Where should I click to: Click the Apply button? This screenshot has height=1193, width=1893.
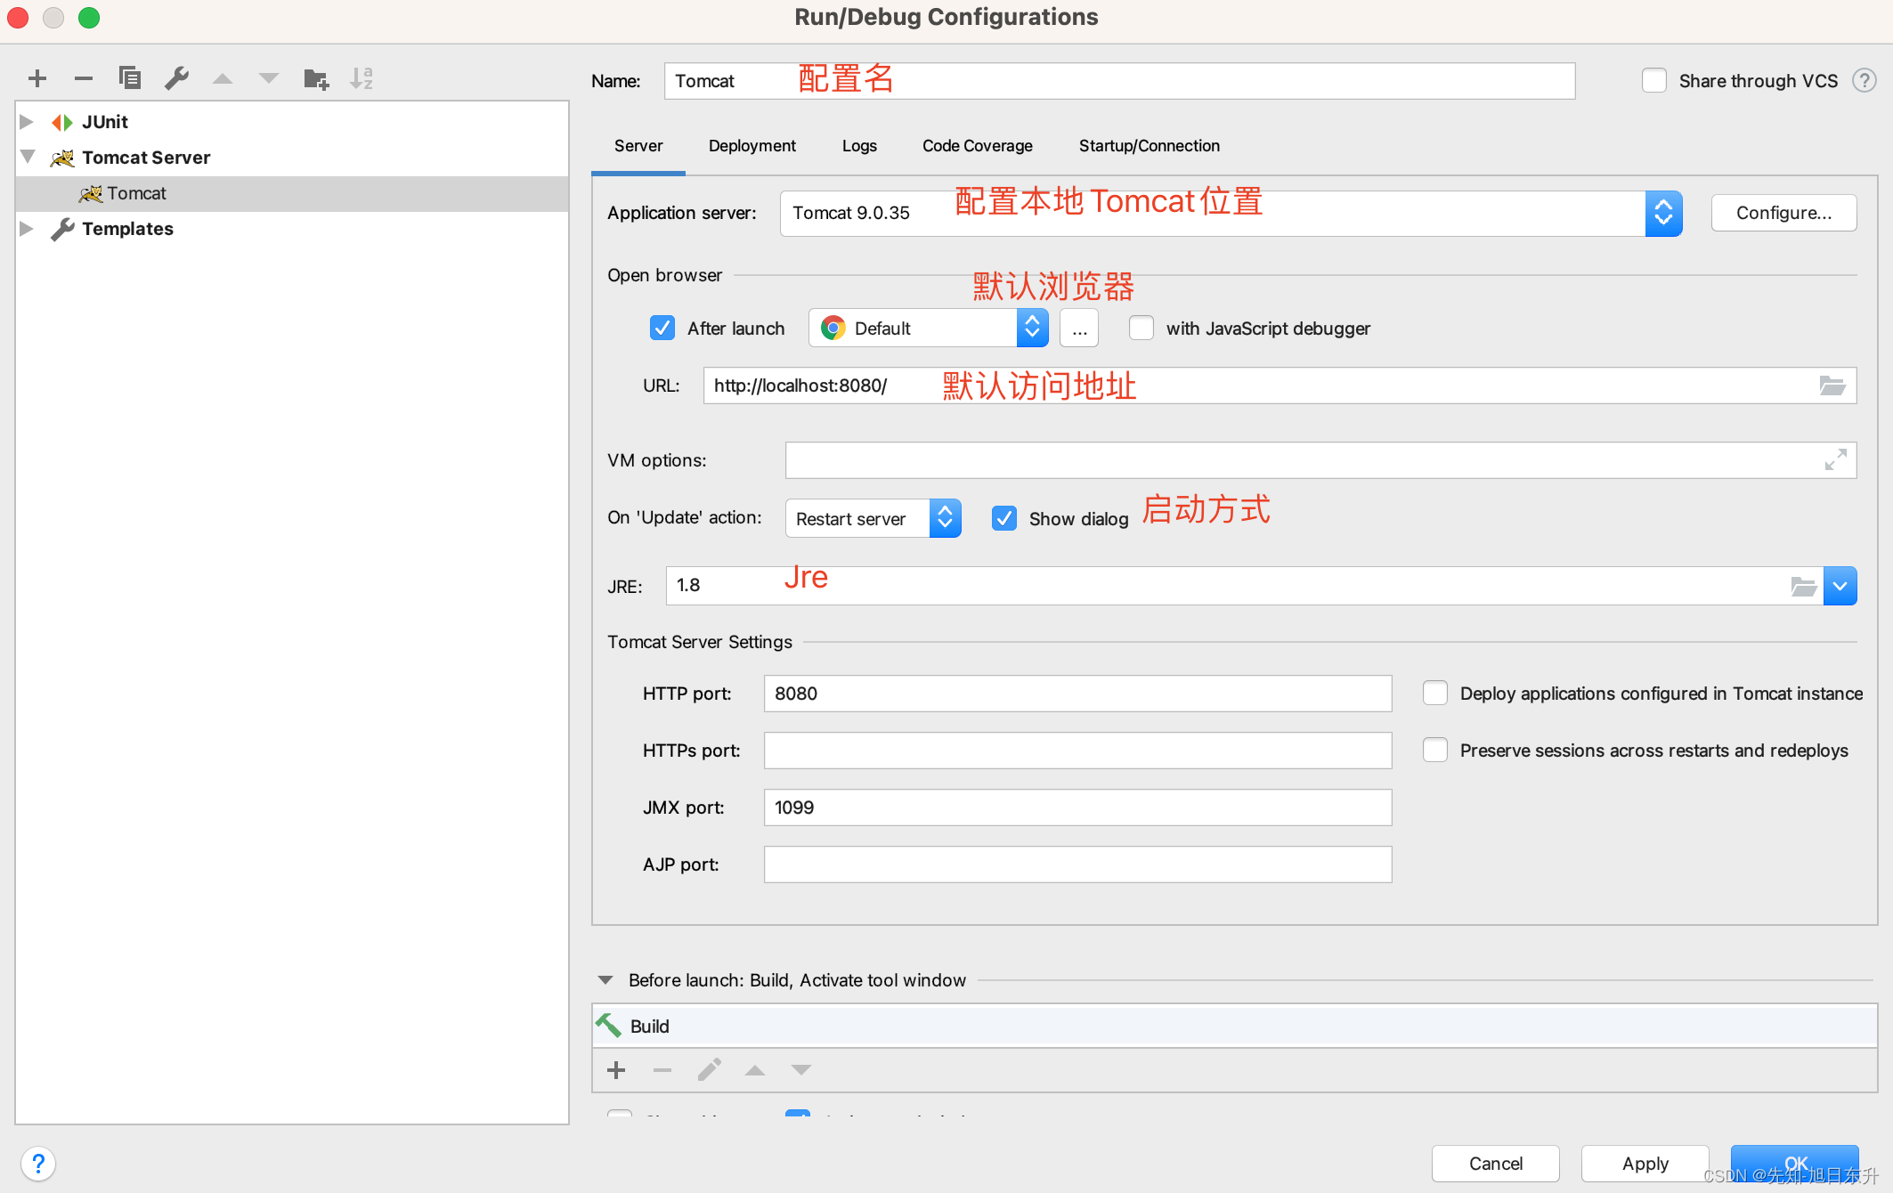tap(1645, 1164)
